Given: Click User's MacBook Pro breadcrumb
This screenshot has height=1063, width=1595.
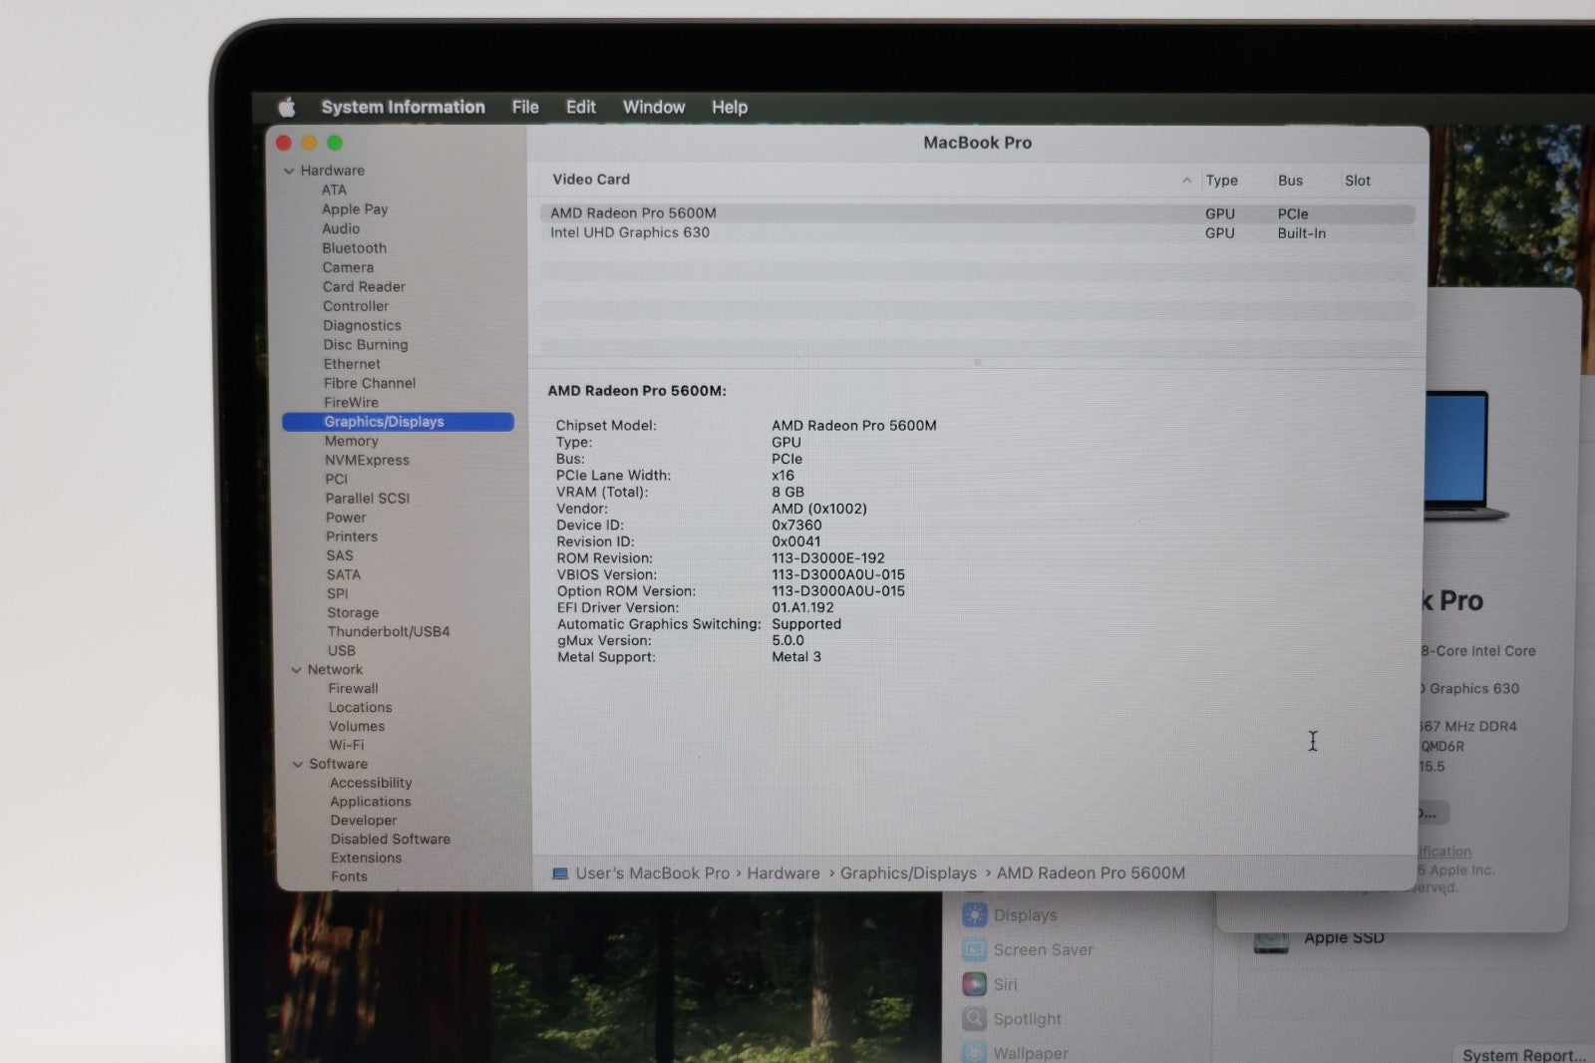Looking at the screenshot, I should tap(653, 874).
